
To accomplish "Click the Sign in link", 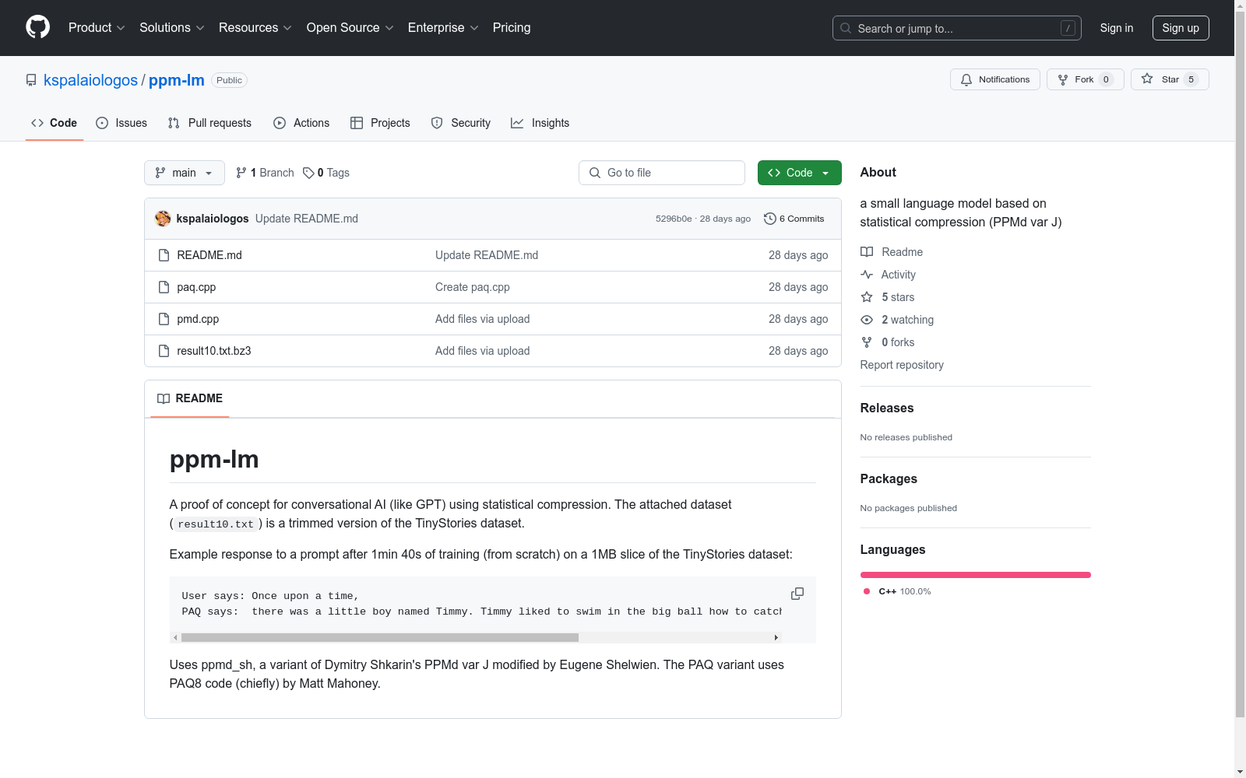I will pos(1117,28).
